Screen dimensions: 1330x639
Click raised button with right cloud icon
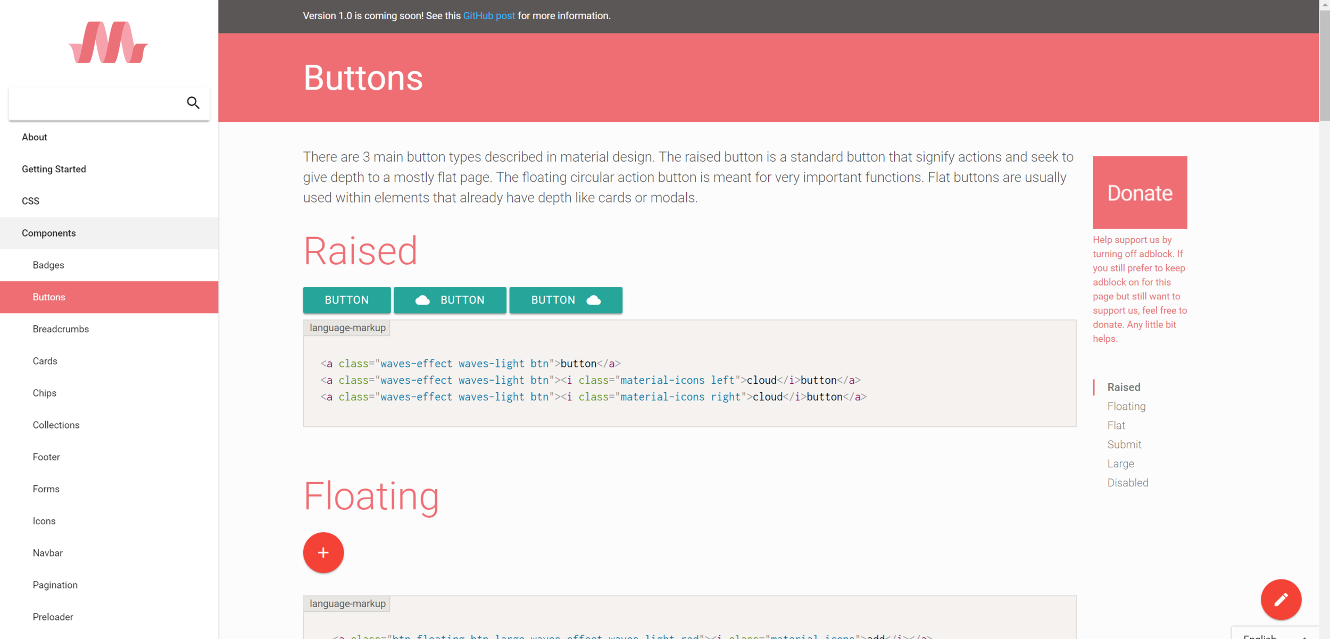coord(566,300)
